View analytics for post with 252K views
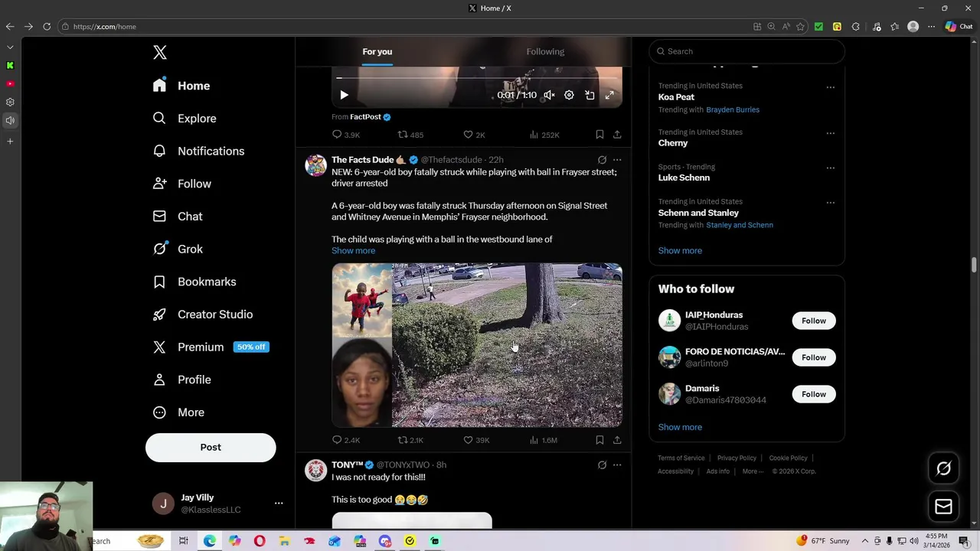The width and height of the screenshot is (980, 551). click(x=544, y=135)
